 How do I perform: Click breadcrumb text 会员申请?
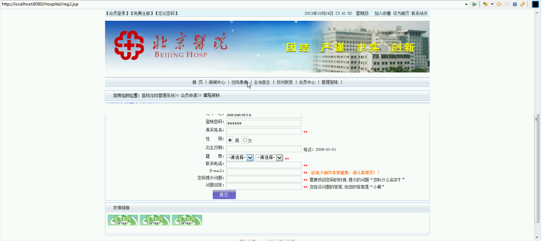click(x=189, y=96)
